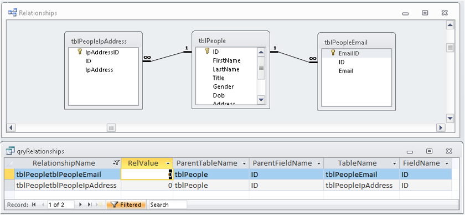Click the record number field
The width and height of the screenshot is (465, 215).
[61, 204]
